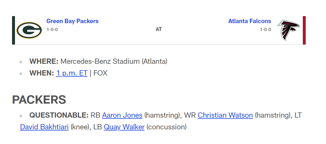Click the Mercedes-Benz Stadium (Atlanta) text
Screen dimensions: 326x144
(x=114, y=61)
